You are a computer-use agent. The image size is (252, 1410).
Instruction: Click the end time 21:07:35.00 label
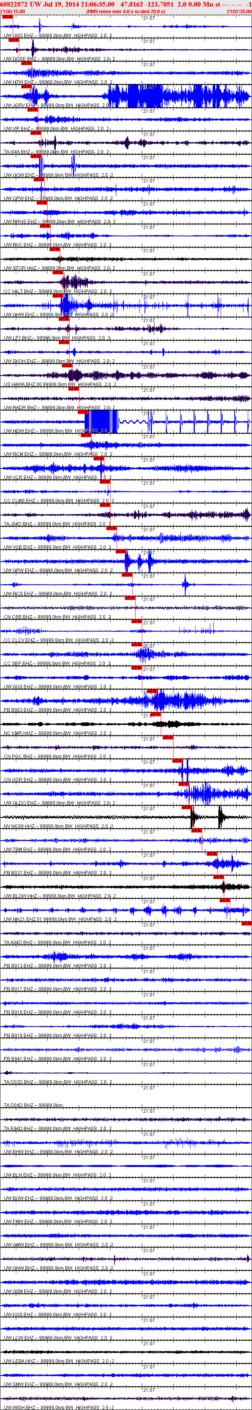tap(239, 11)
